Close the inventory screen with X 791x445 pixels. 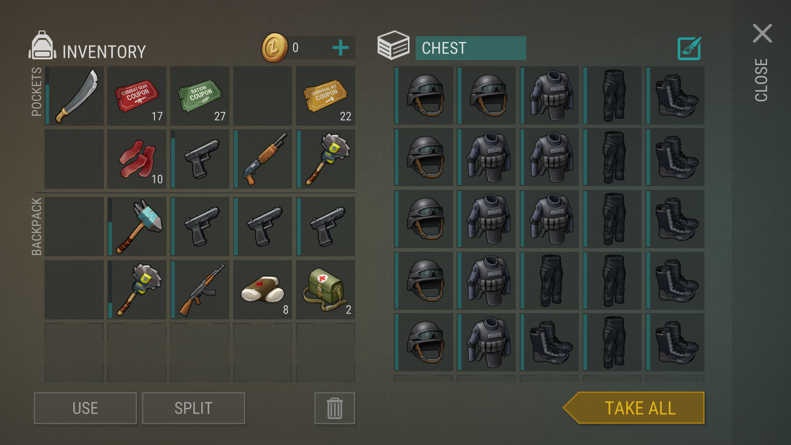click(x=762, y=33)
